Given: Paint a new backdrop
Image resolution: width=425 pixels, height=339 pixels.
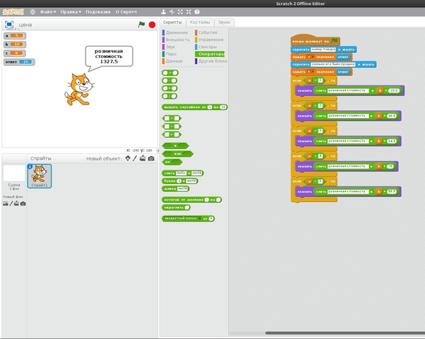Looking at the screenshot, I should tap(11, 203).
